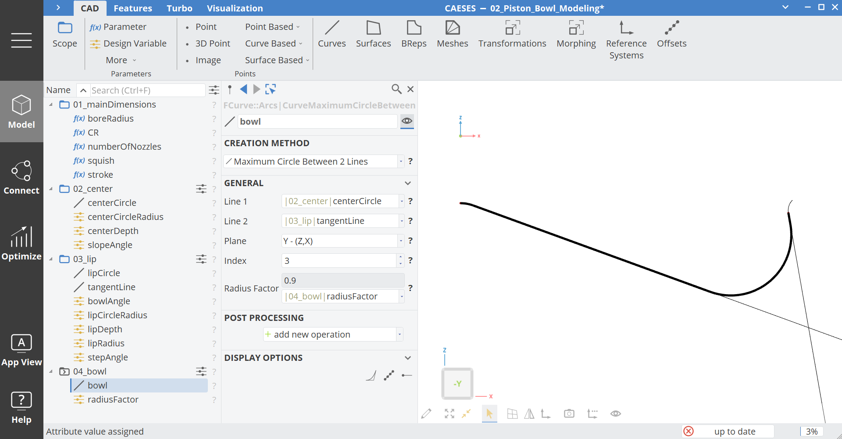Collapse the 03_lip scope
This screenshot has height=439, width=842.
point(51,259)
